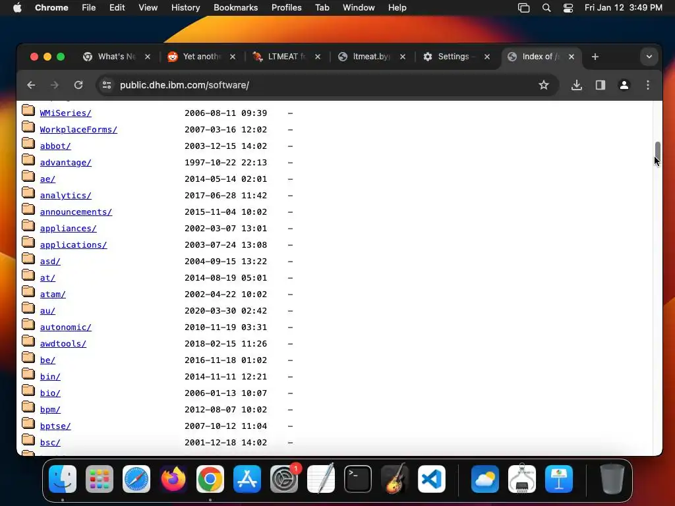Open Spotlight search in menu bar
Viewport: 675px width, 506px height.
[546, 8]
